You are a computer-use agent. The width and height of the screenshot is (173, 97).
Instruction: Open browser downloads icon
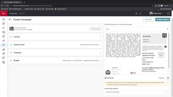(156, 6)
